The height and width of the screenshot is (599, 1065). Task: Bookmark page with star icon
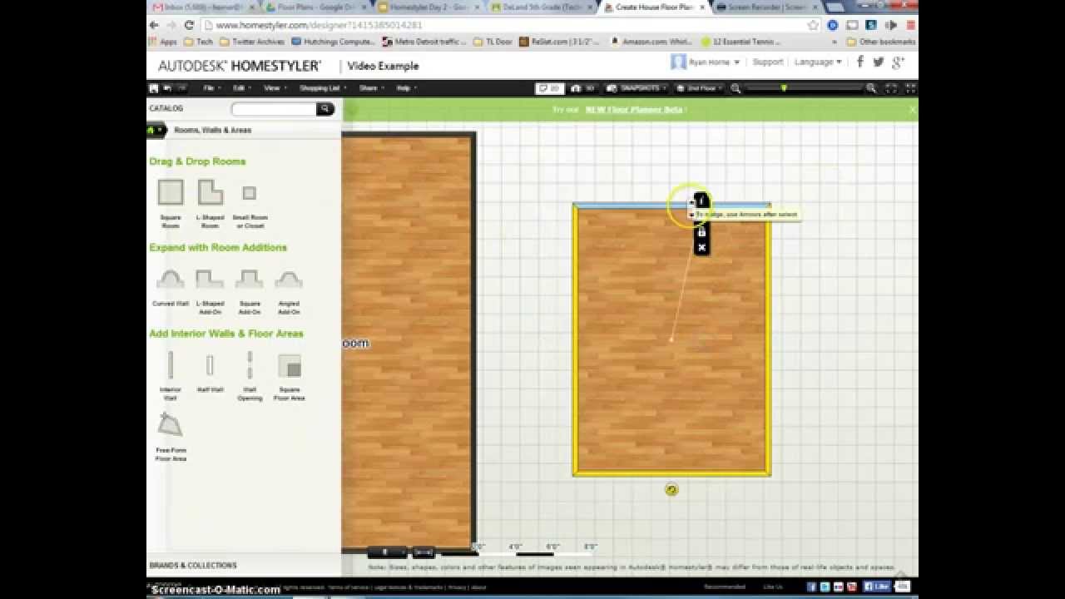pyautogui.click(x=814, y=25)
